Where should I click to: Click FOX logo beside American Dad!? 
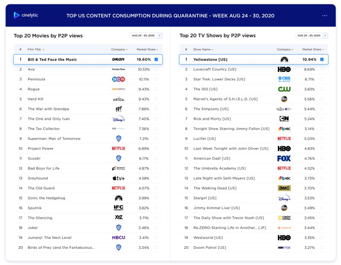284,158
